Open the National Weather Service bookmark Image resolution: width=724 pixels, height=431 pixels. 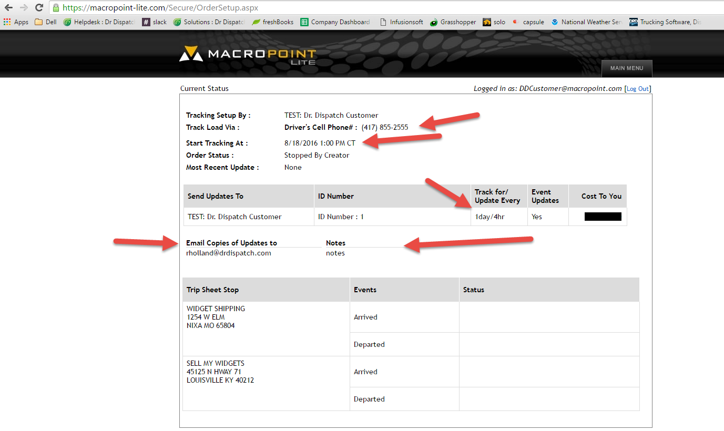[x=586, y=22]
